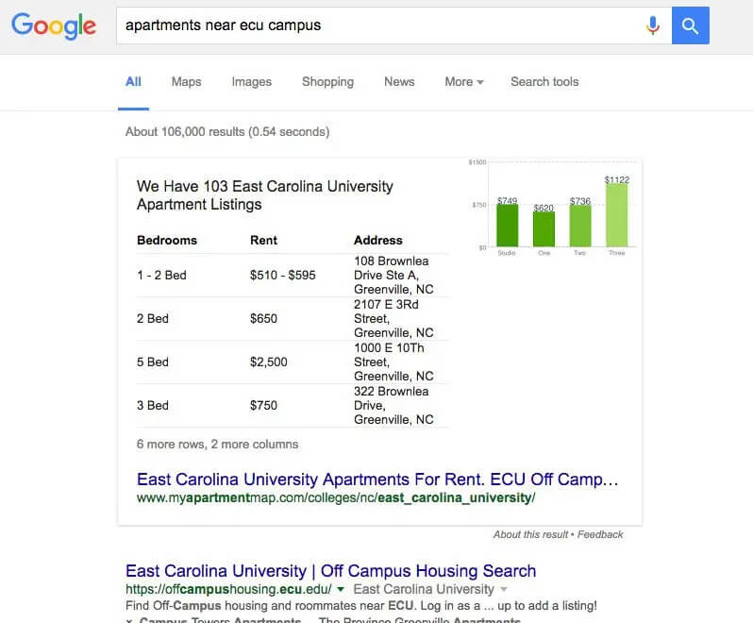Open the News results tab
Image resolution: width=753 pixels, height=623 pixels.
(399, 82)
